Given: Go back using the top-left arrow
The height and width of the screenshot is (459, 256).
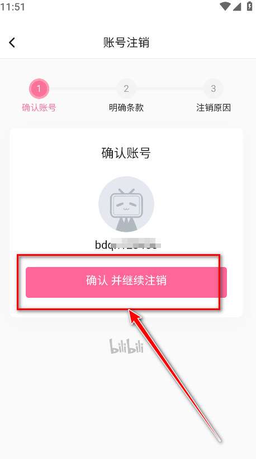Looking at the screenshot, I should (12, 43).
